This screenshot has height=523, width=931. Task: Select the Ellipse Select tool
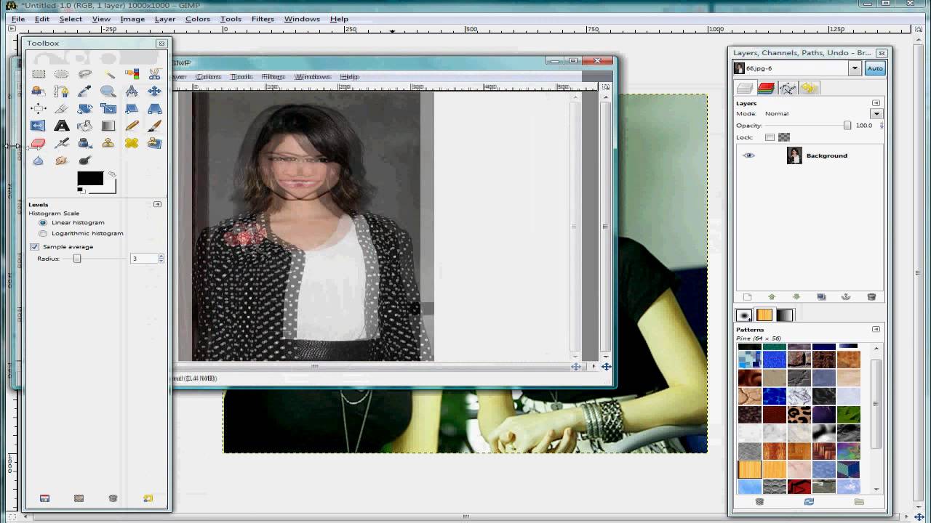click(62, 74)
